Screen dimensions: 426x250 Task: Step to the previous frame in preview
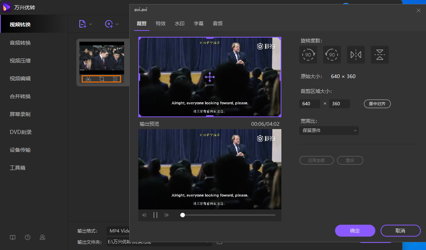(x=144, y=215)
